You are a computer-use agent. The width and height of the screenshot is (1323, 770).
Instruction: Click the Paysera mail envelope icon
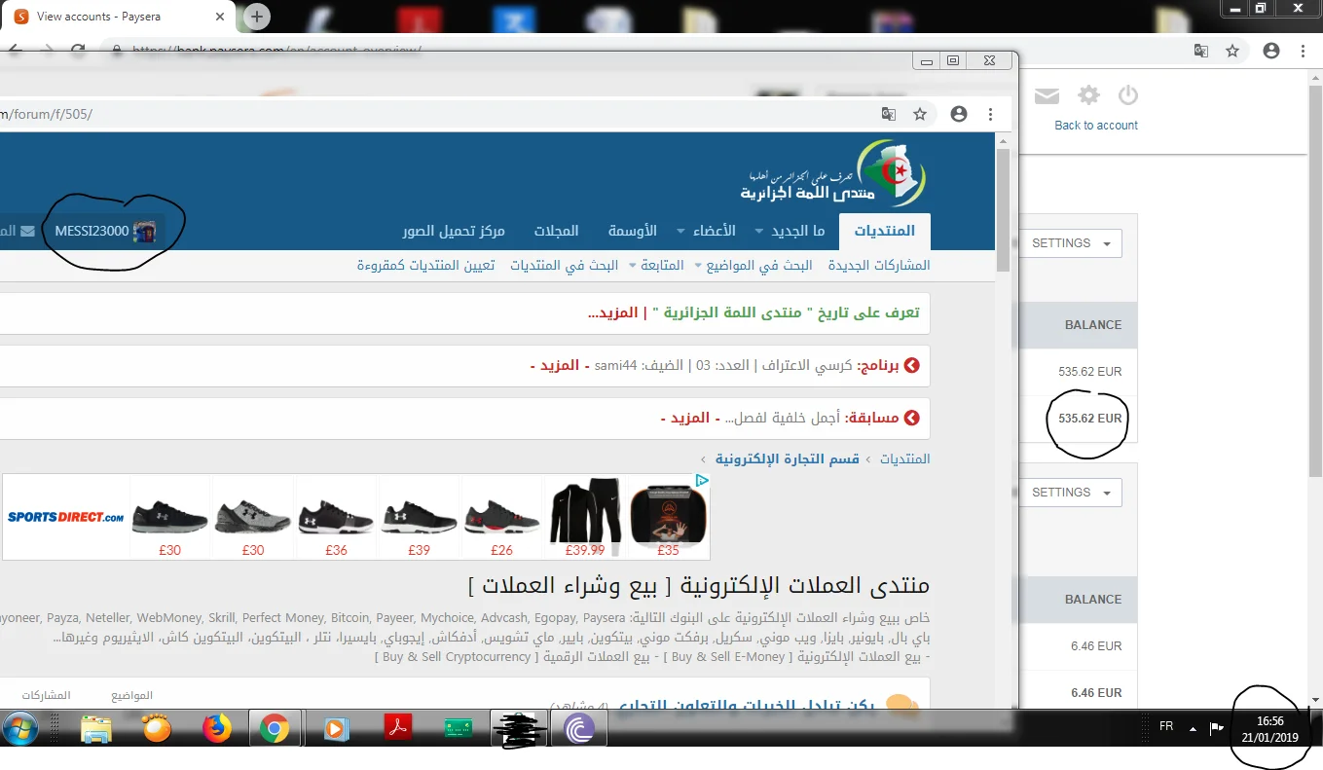pyautogui.click(x=1047, y=95)
